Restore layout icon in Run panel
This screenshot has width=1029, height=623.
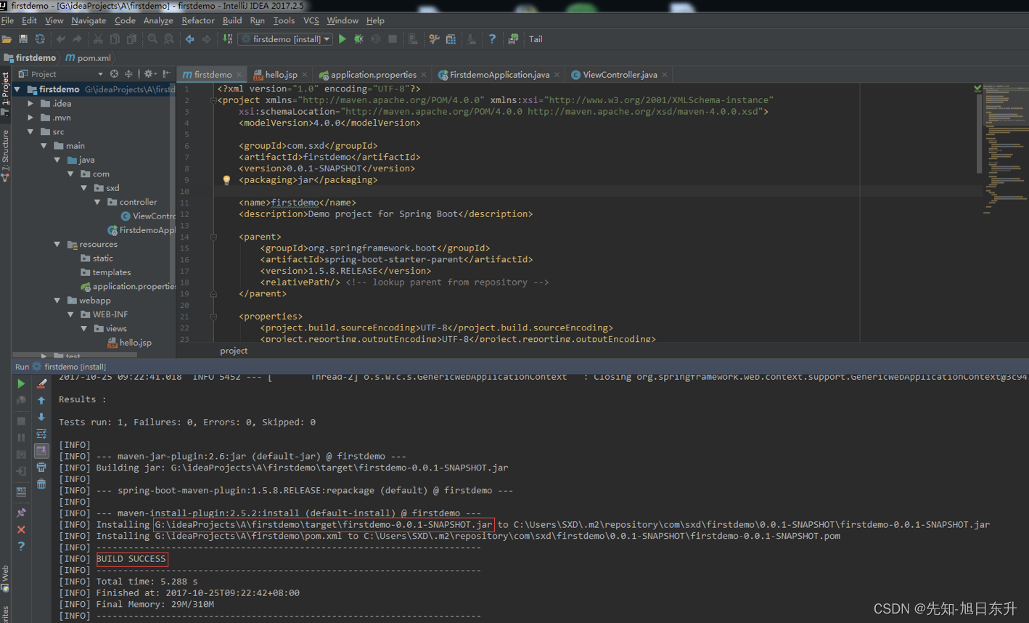[x=21, y=492]
